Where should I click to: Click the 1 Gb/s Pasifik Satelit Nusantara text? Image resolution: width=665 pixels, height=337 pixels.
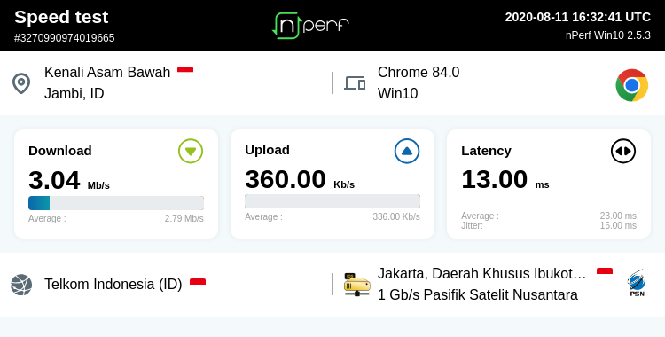(478, 294)
